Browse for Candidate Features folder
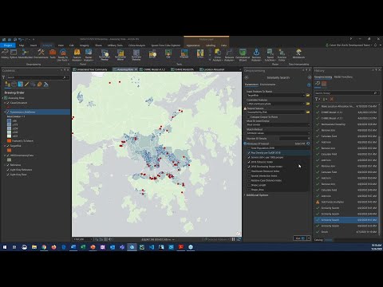The height and width of the screenshot is (287, 383). click(308, 104)
